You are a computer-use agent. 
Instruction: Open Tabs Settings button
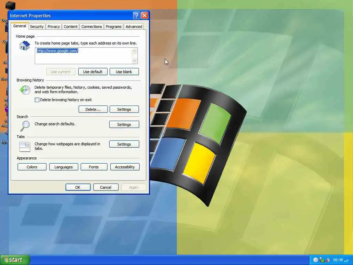click(x=124, y=144)
